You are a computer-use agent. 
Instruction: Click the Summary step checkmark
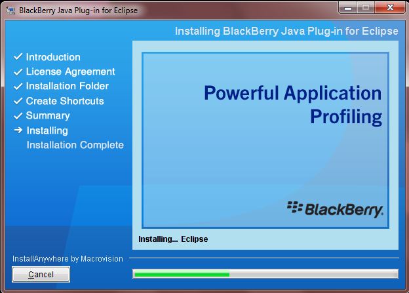pos(18,115)
